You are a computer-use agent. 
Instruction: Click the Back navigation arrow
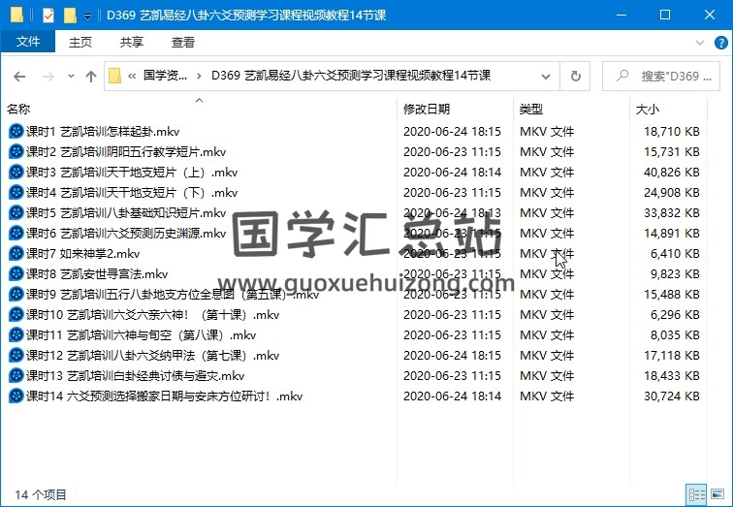pyautogui.click(x=19, y=77)
